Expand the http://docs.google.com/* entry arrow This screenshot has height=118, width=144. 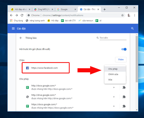[114, 87]
